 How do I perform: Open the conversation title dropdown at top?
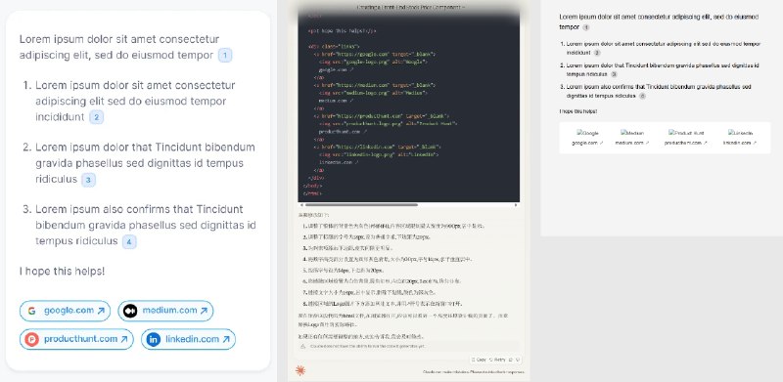pyautogui.click(x=411, y=8)
